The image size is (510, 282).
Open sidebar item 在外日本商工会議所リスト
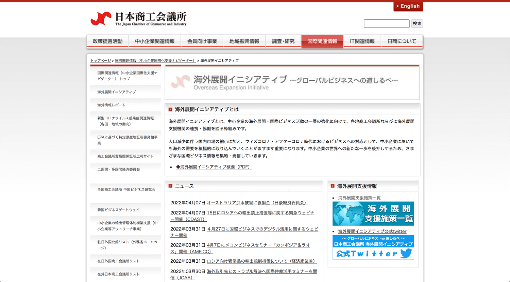(126, 274)
